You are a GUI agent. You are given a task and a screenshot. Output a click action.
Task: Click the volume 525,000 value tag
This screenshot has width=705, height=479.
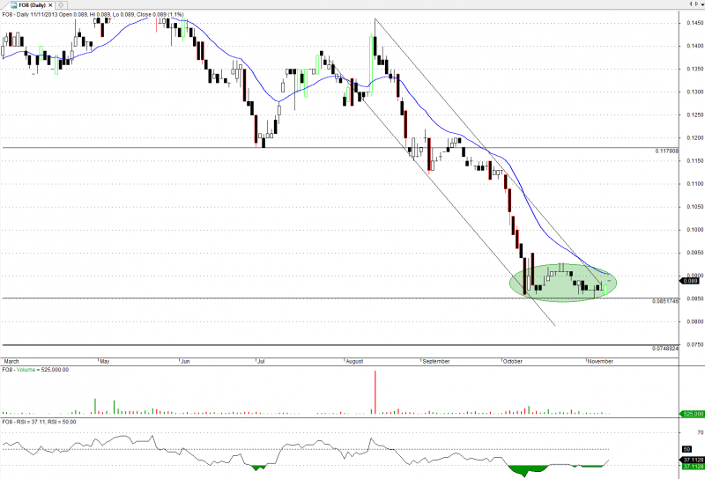pos(691,413)
